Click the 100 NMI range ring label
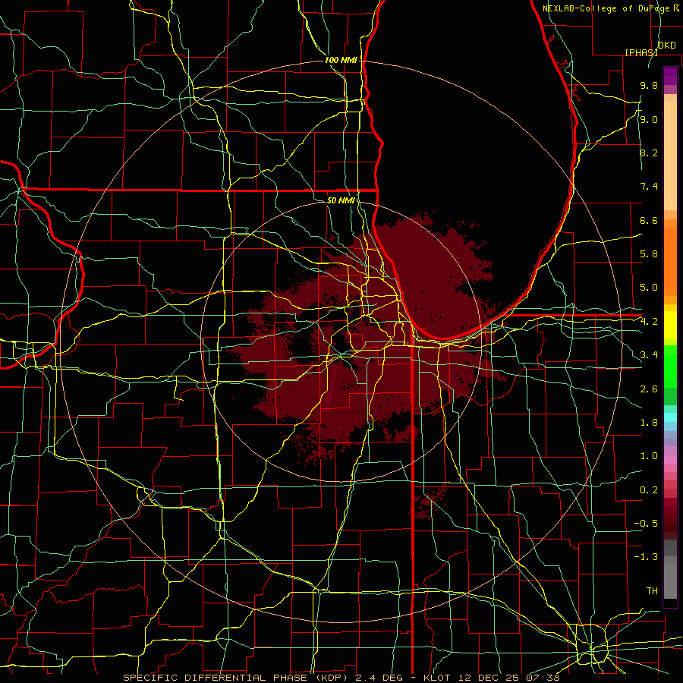Viewport: 683px width, 683px height. click(341, 60)
